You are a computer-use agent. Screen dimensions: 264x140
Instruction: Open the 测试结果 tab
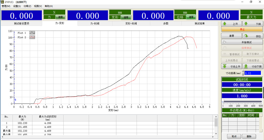coord(200,24)
